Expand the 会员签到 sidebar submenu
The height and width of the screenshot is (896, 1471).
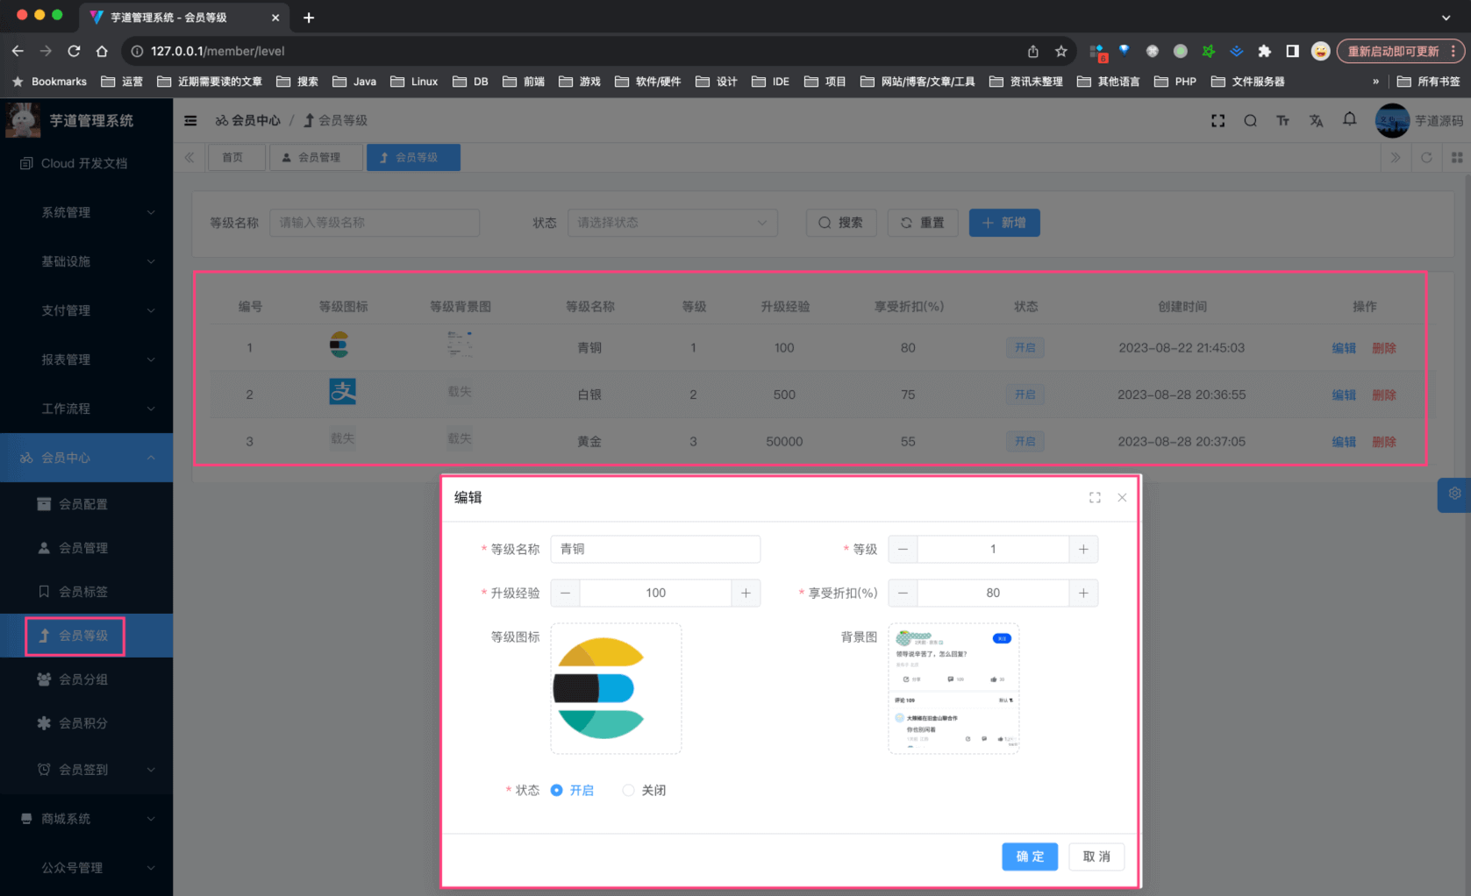pyautogui.click(x=86, y=770)
